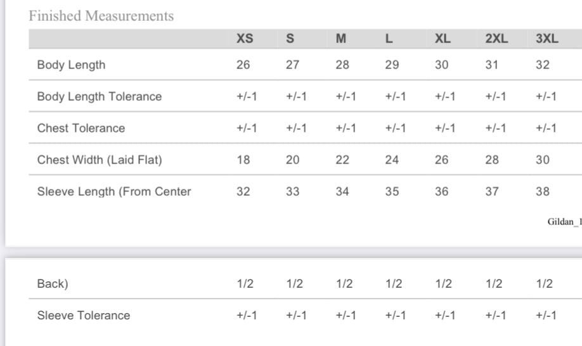Click the Body Length Tolerance row label
The width and height of the screenshot is (582, 346).
click(x=100, y=96)
